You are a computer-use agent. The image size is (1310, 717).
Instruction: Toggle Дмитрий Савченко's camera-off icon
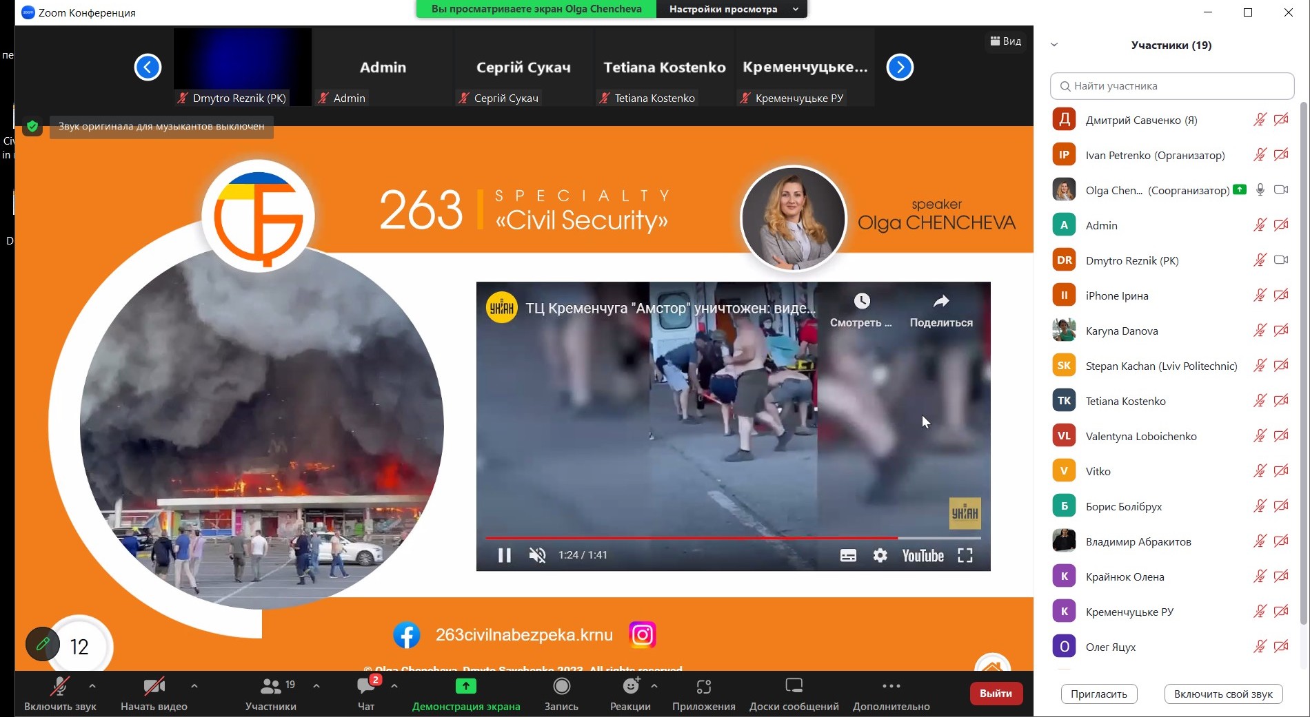1281,120
